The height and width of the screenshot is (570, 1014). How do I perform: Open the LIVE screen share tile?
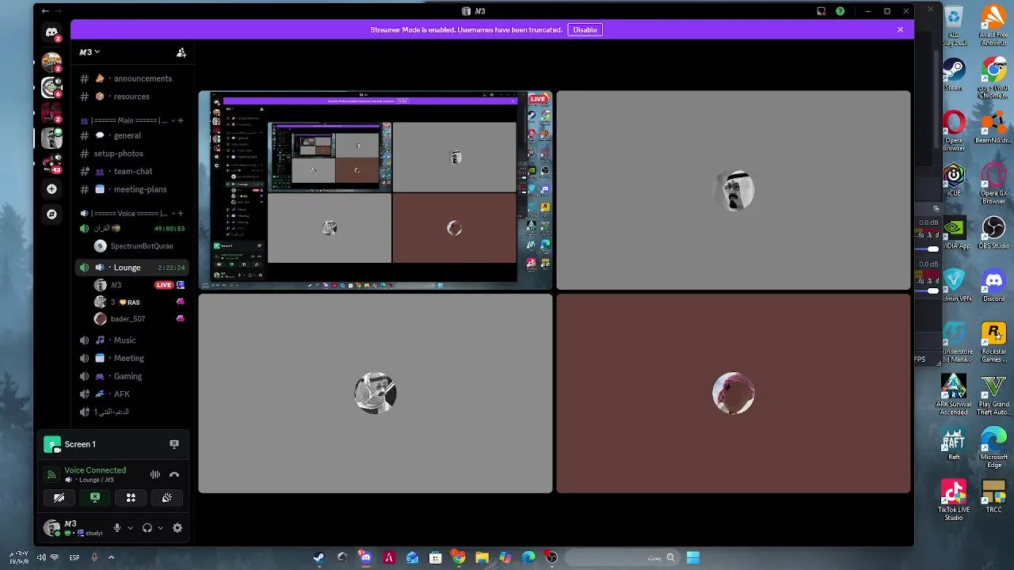click(x=375, y=190)
